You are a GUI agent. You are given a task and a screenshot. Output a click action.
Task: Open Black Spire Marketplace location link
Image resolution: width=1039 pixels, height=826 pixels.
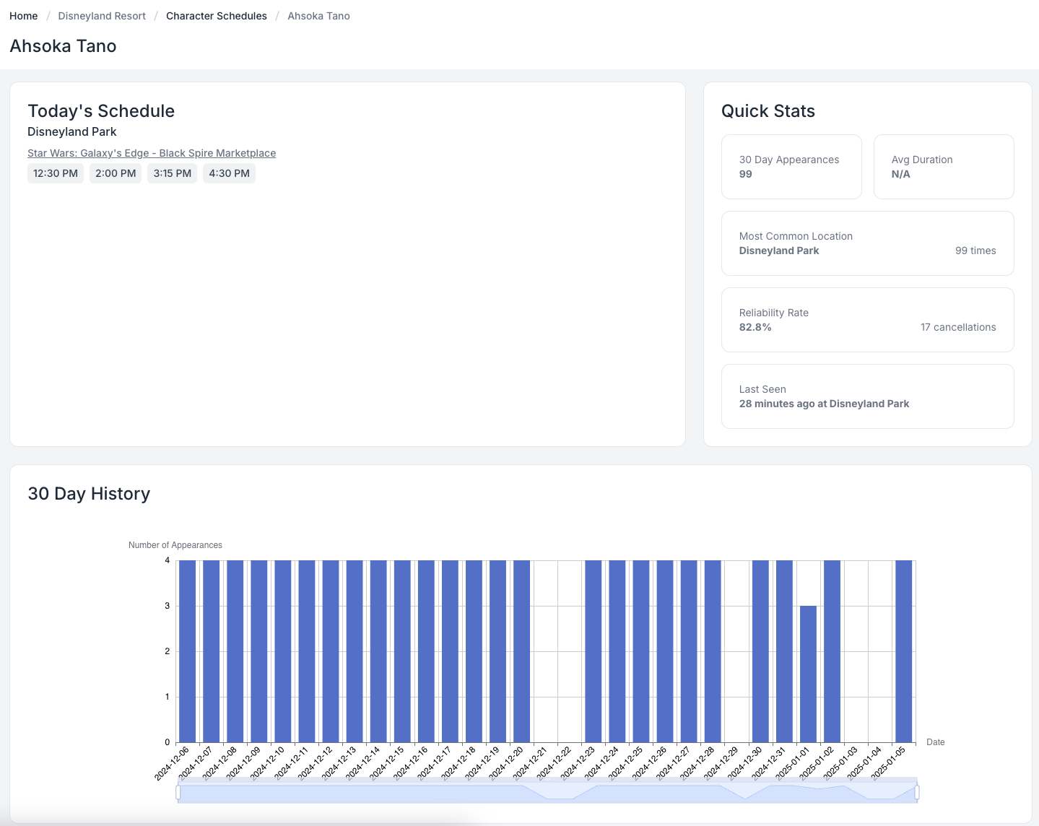[152, 153]
